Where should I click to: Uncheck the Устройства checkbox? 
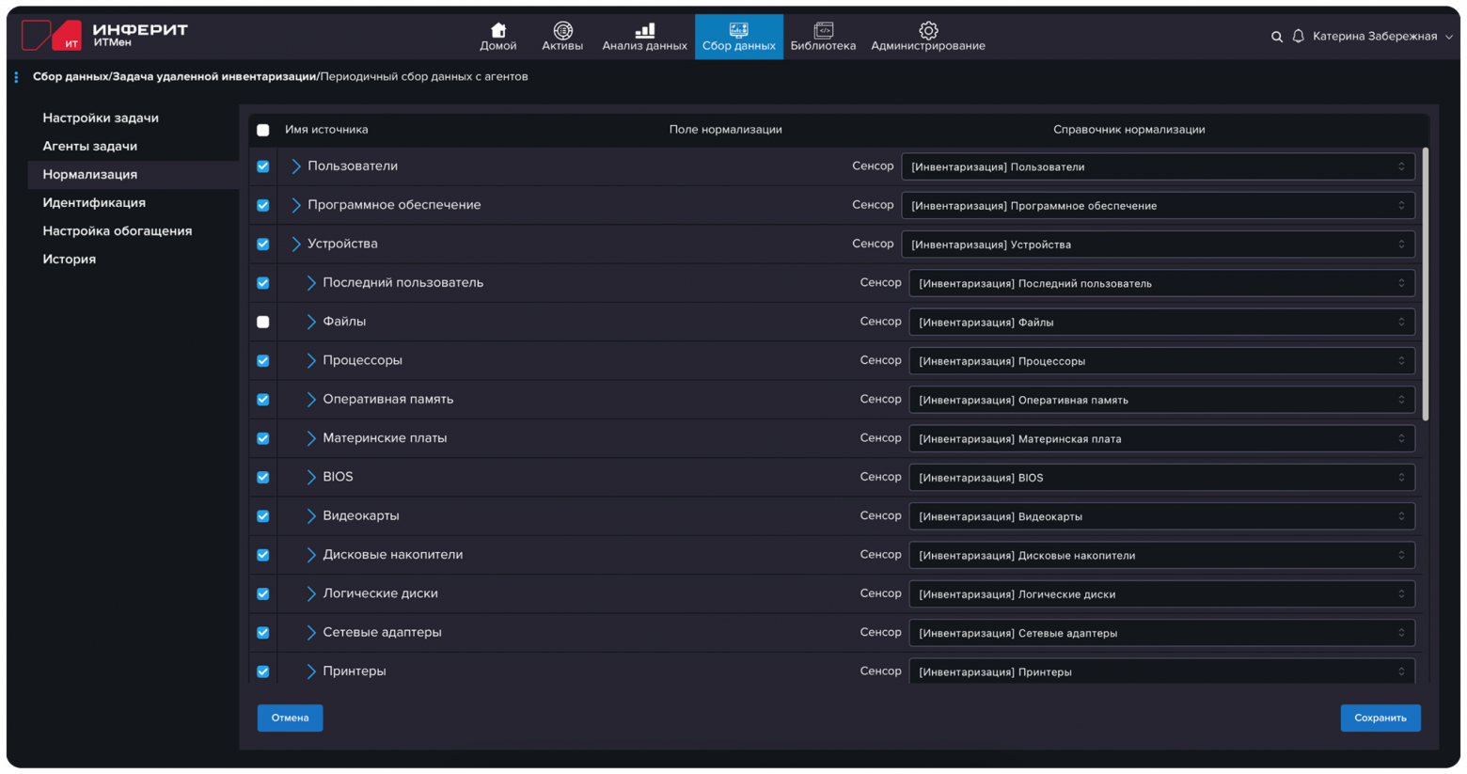(x=263, y=244)
